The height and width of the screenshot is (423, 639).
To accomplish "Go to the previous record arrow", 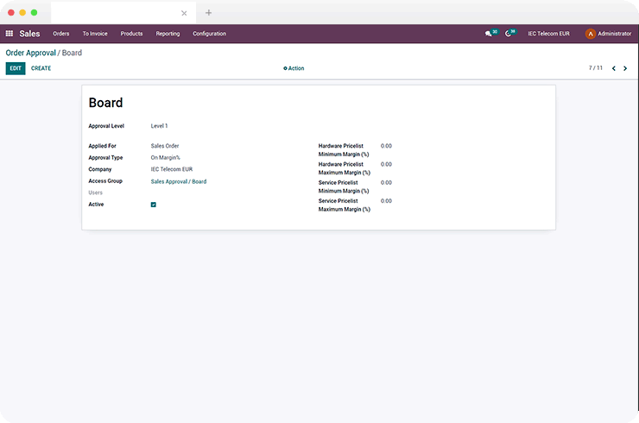I will (614, 68).
